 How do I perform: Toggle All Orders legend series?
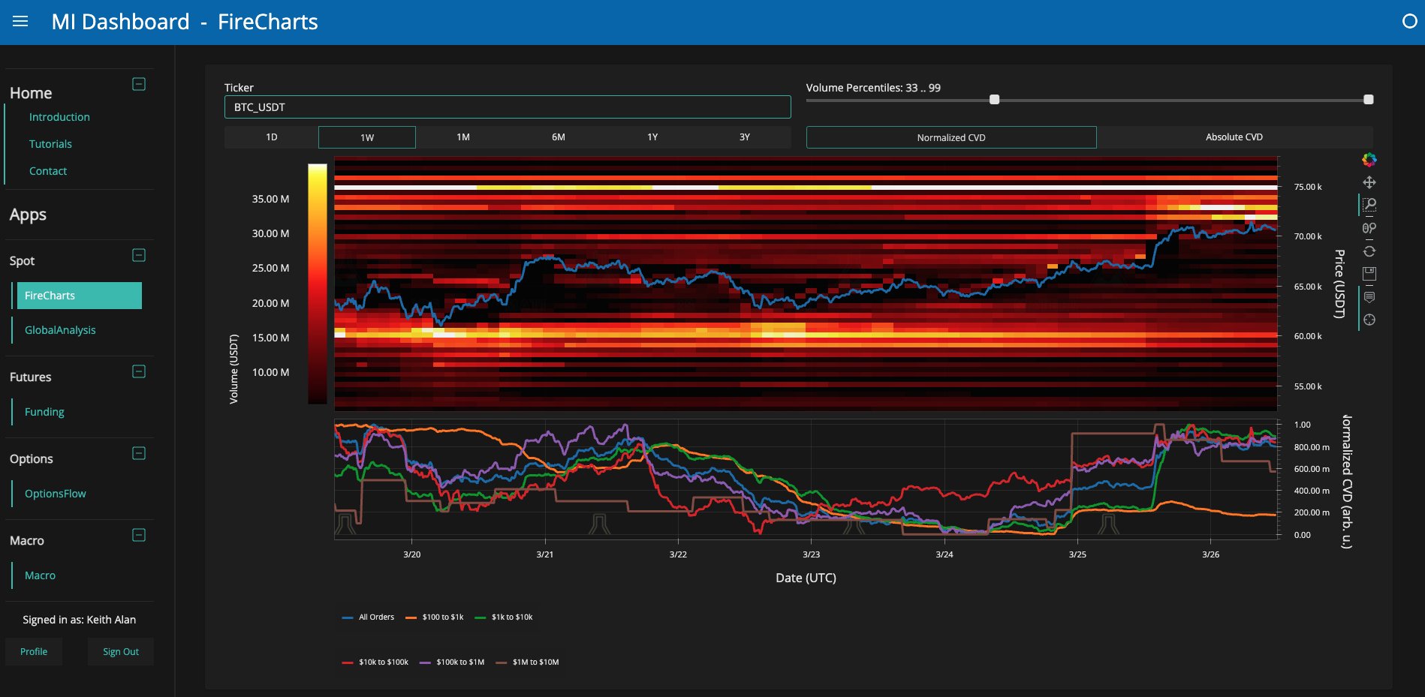click(x=368, y=617)
